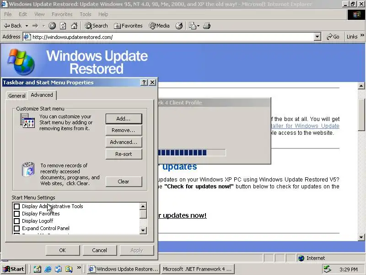Click the Clear button

[x=124, y=181]
